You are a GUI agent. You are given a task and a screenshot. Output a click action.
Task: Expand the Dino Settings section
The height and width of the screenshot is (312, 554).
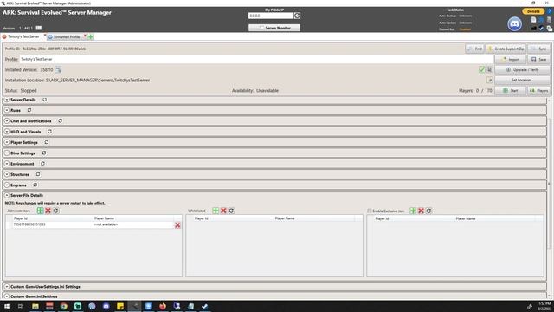tap(7, 153)
